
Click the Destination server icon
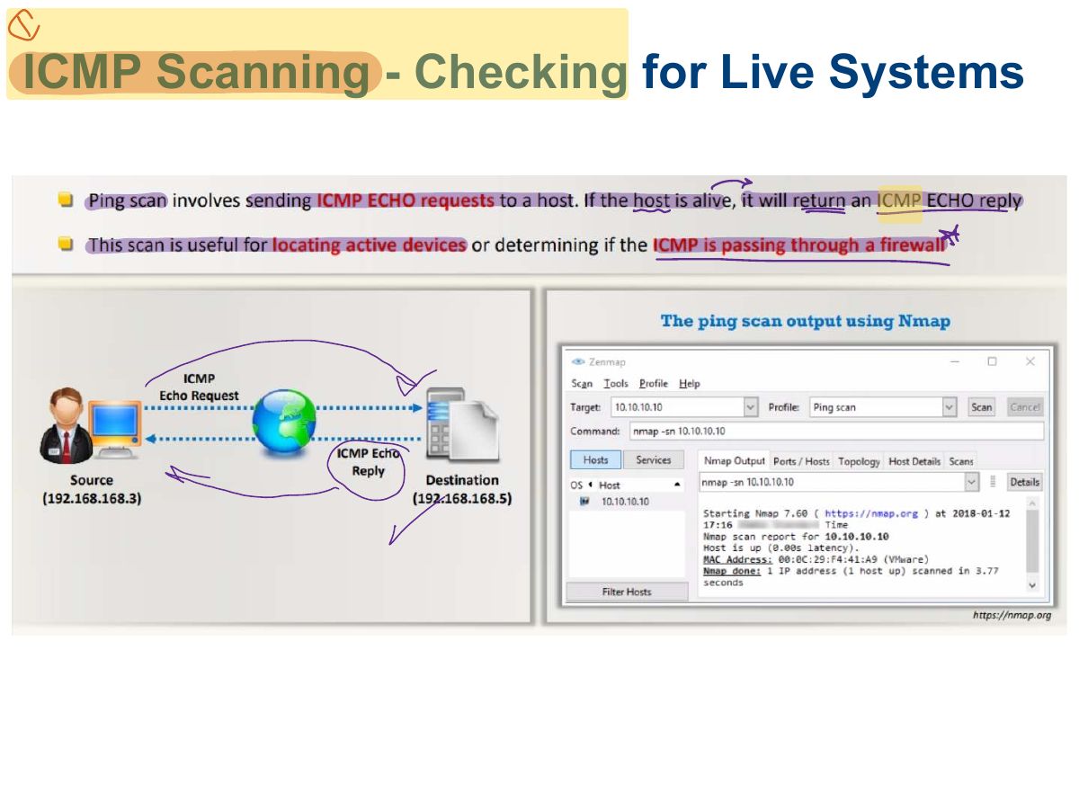461,425
